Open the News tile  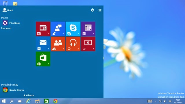[43, 29]
